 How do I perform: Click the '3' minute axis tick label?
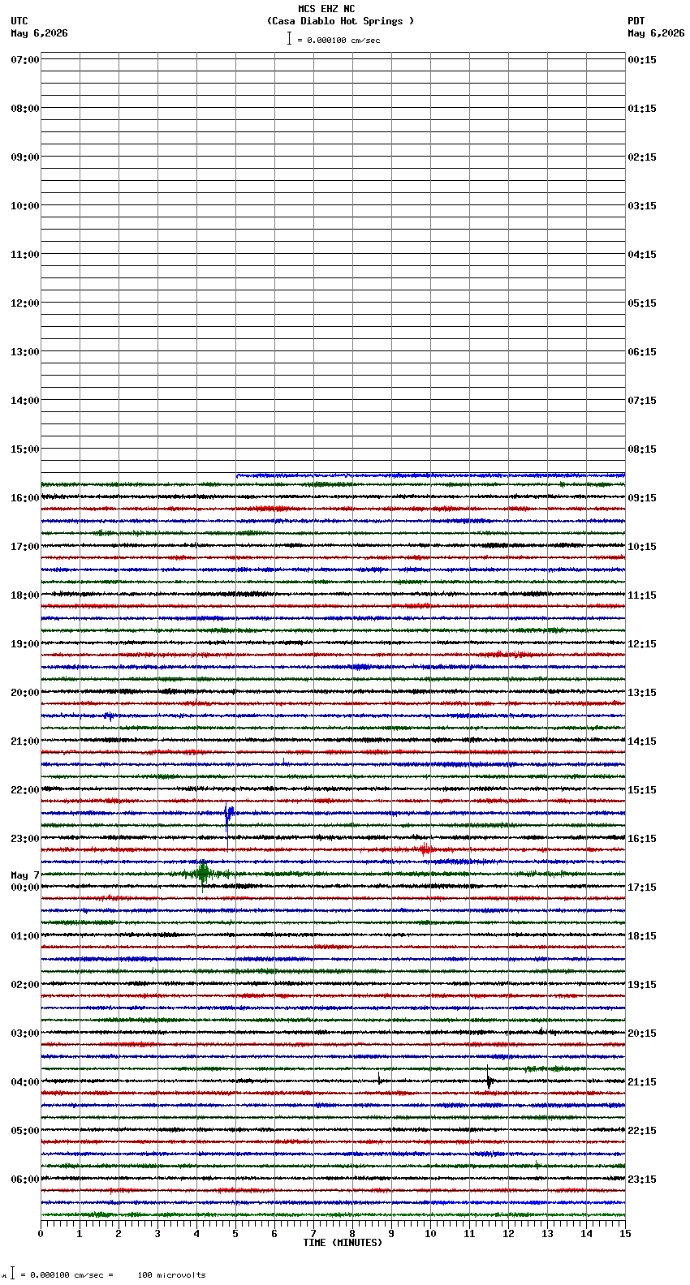pyautogui.click(x=157, y=1234)
